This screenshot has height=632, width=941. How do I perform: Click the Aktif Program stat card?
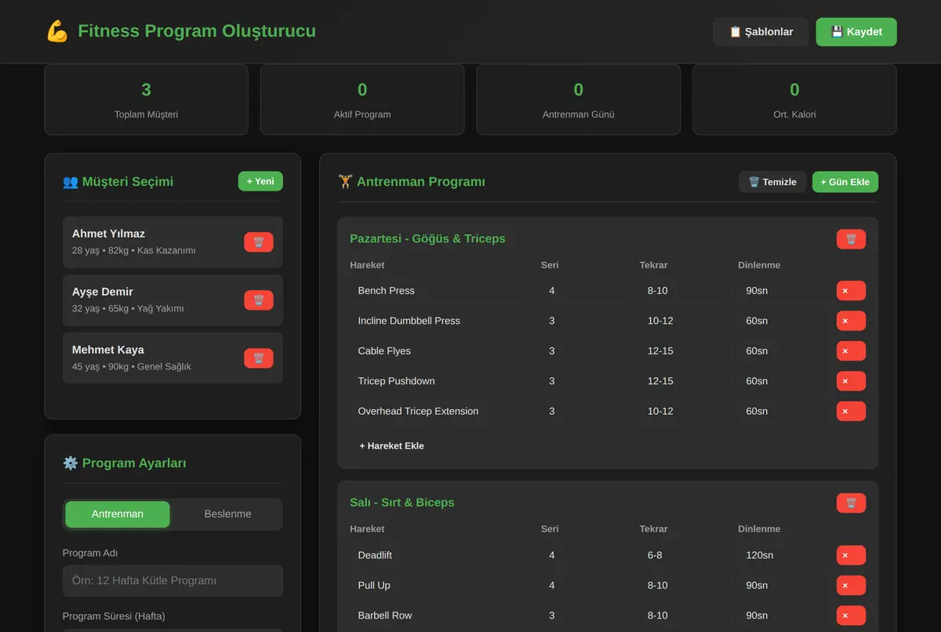[362, 99]
